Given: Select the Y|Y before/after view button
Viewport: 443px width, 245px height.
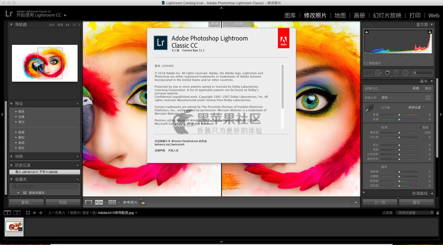Looking at the screenshot, I should 112,202.
